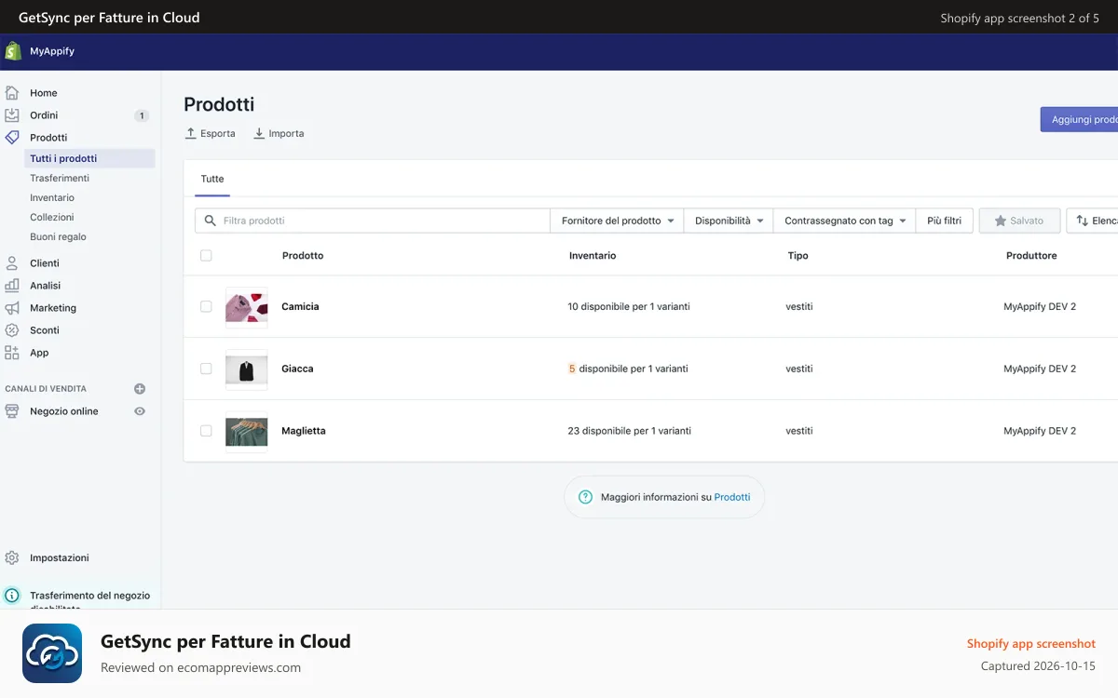Focus the Filtra prodotti search field

(373, 221)
